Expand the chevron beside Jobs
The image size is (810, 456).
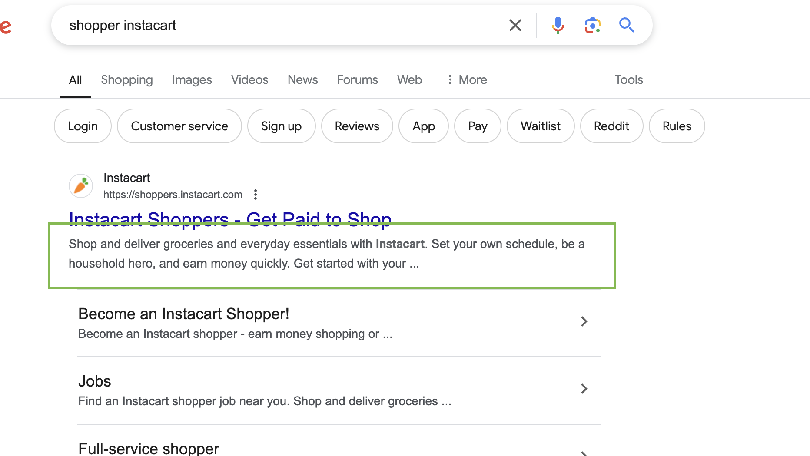click(x=584, y=389)
